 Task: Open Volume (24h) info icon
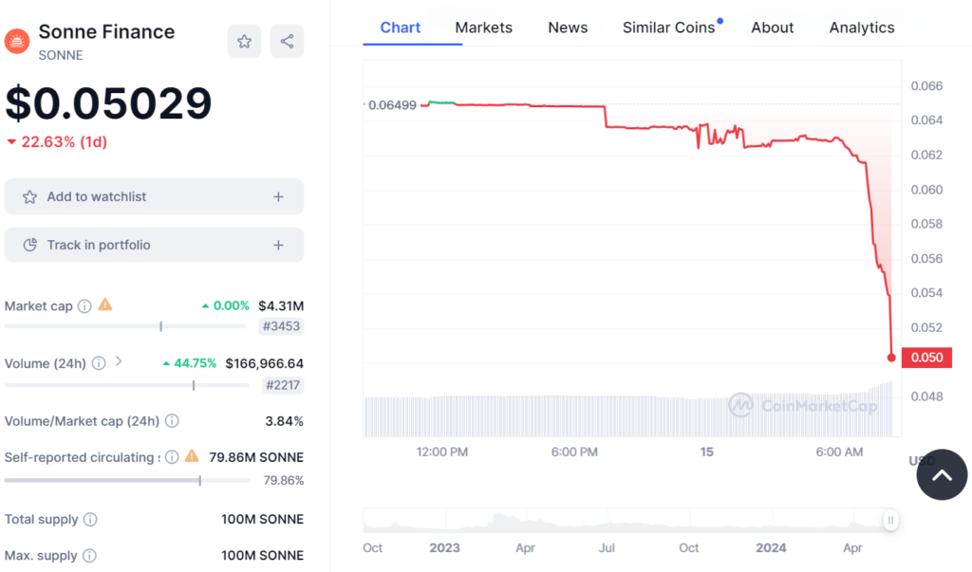click(99, 363)
